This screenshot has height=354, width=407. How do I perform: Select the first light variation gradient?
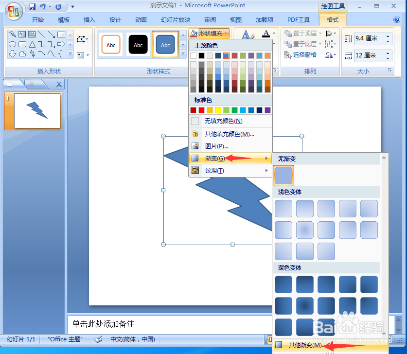point(283,209)
